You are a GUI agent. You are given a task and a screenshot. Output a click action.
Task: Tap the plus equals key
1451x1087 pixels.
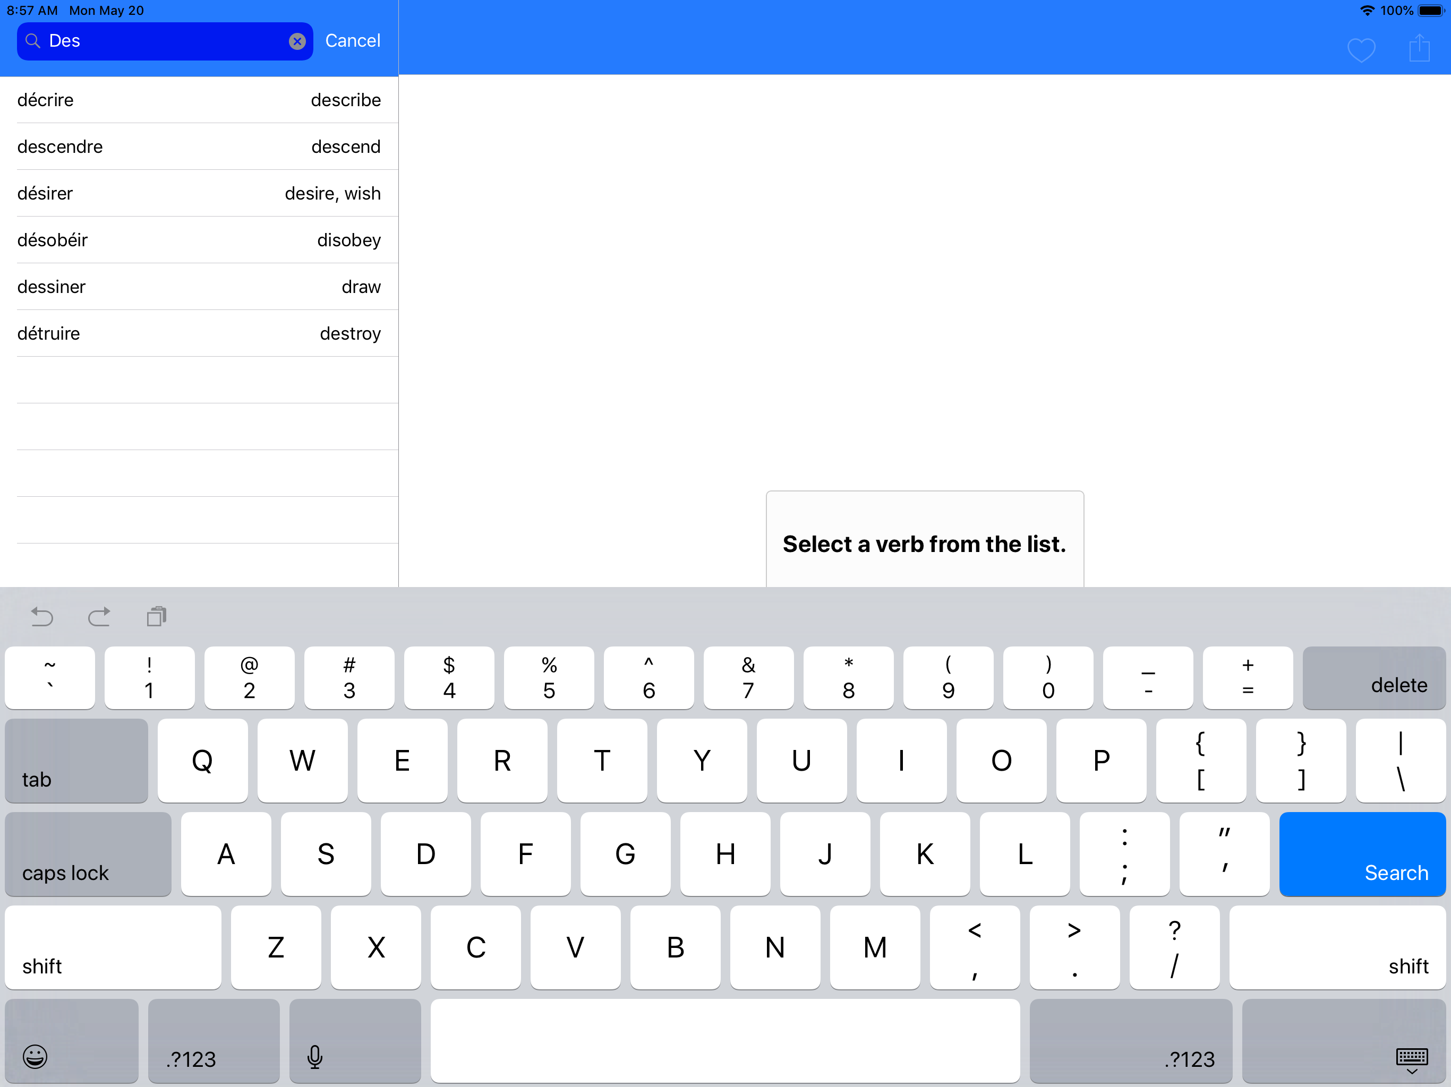tap(1248, 678)
